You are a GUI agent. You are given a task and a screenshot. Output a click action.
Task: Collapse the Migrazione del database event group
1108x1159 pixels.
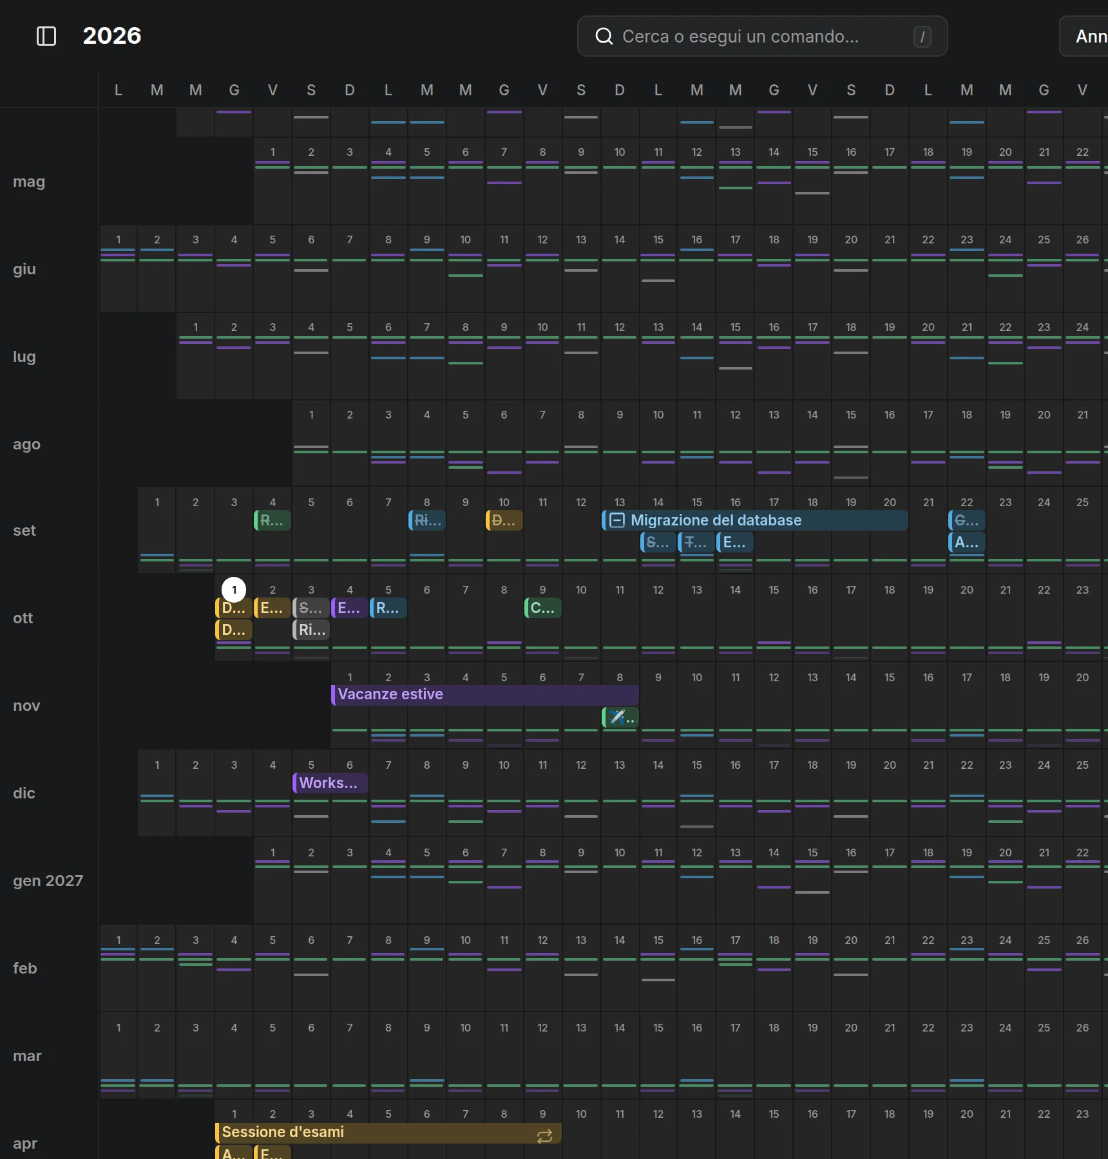(617, 520)
